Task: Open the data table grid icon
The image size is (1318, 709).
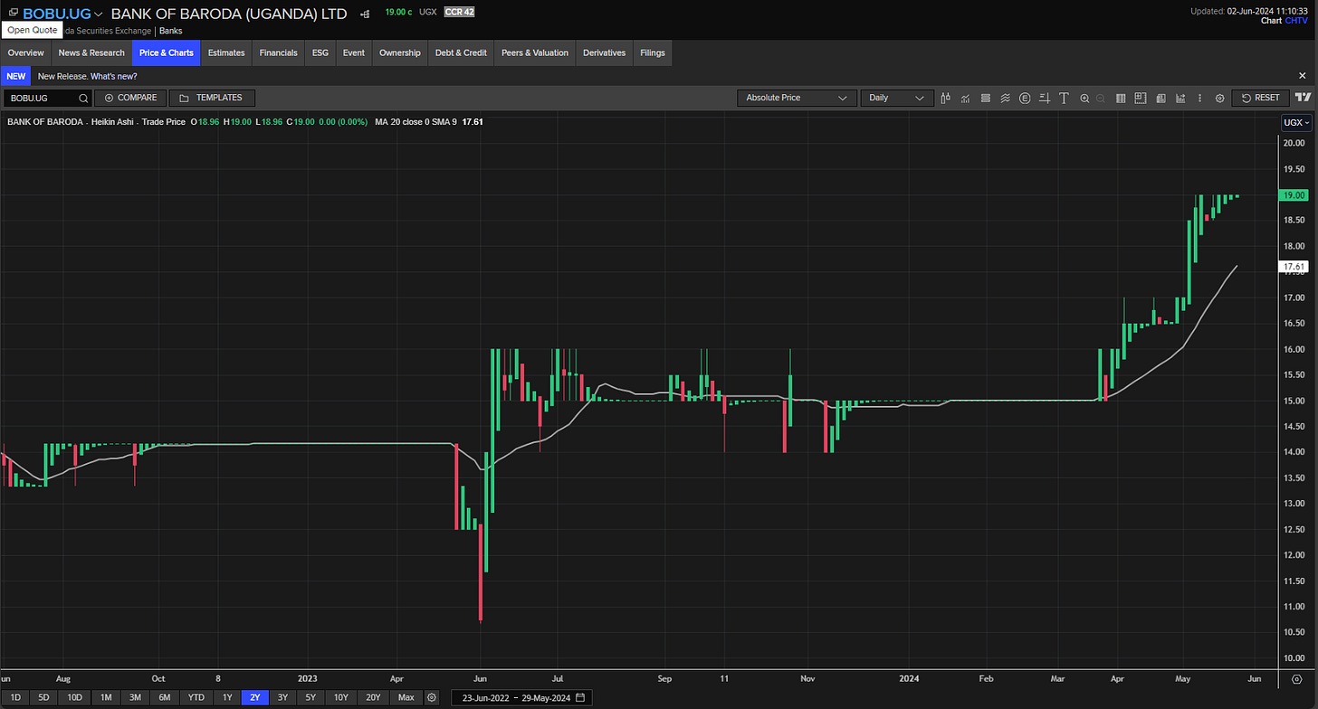Action: (1121, 98)
